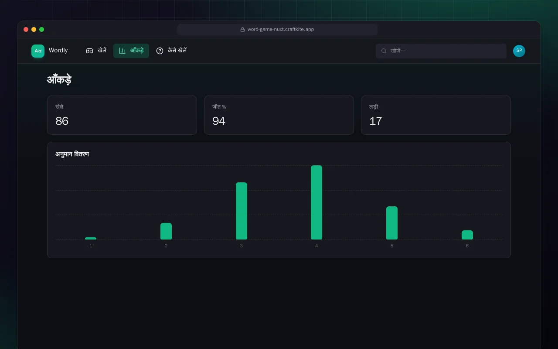Click the जीत % value 94
Screen dimensions: 558x349
click(x=219, y=121)
